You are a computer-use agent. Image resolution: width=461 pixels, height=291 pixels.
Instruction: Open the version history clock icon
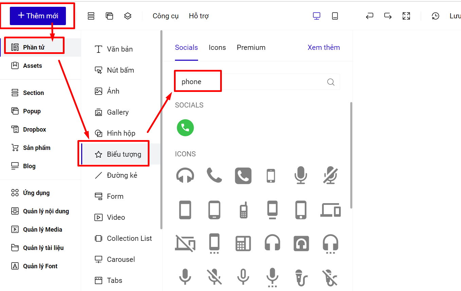(435, 16)
